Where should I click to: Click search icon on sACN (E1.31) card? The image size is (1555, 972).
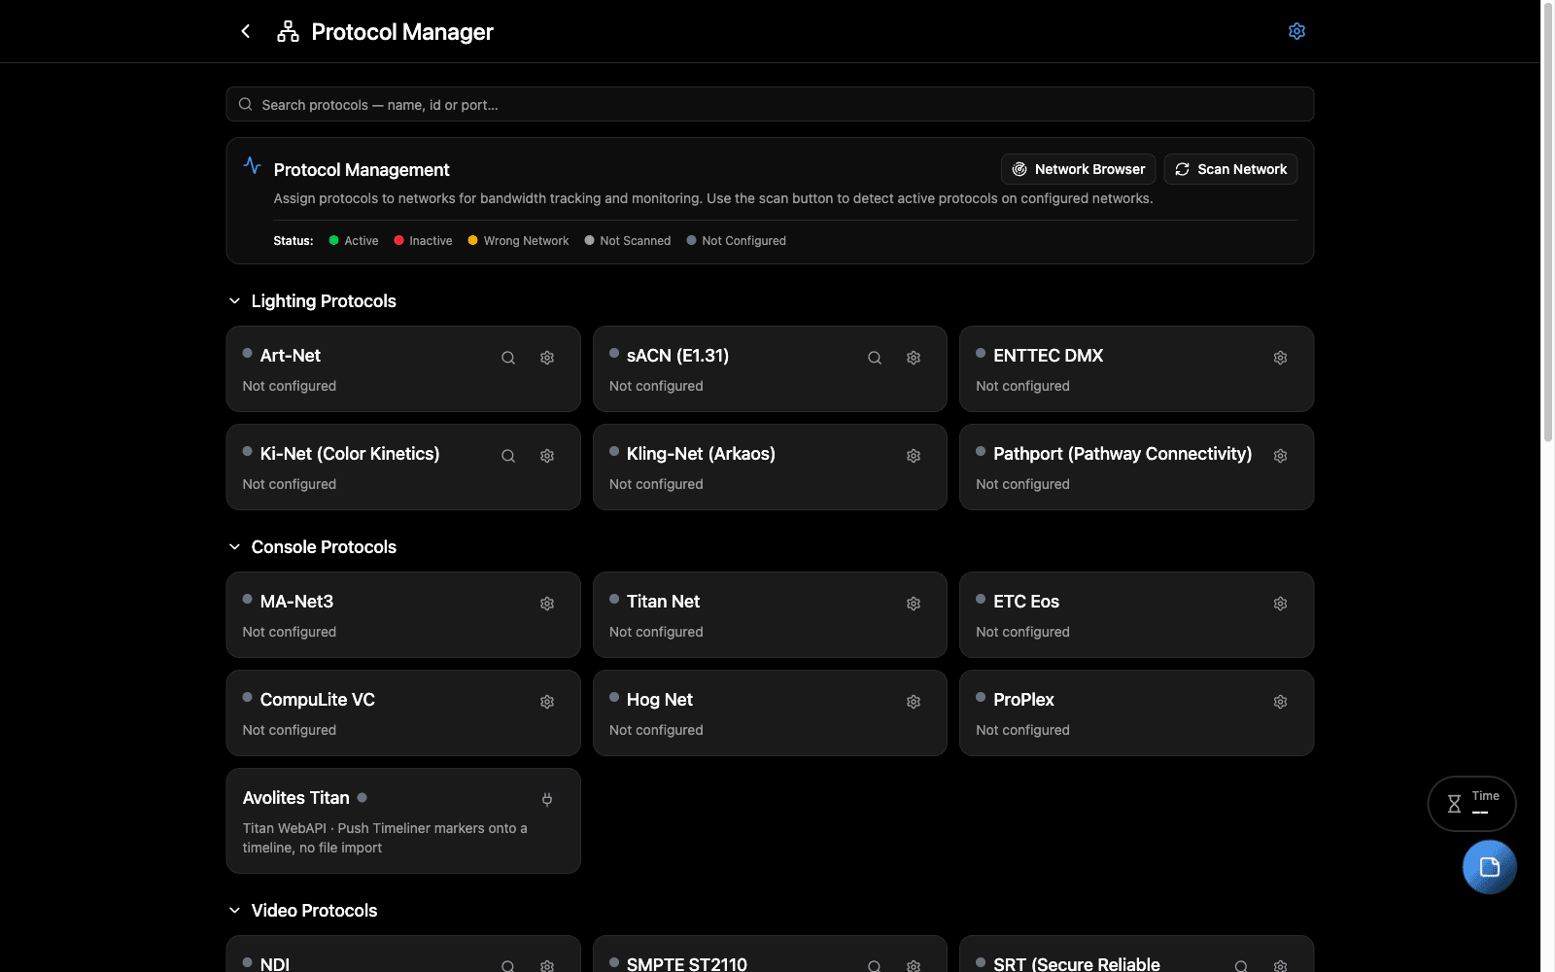point(875,358)
